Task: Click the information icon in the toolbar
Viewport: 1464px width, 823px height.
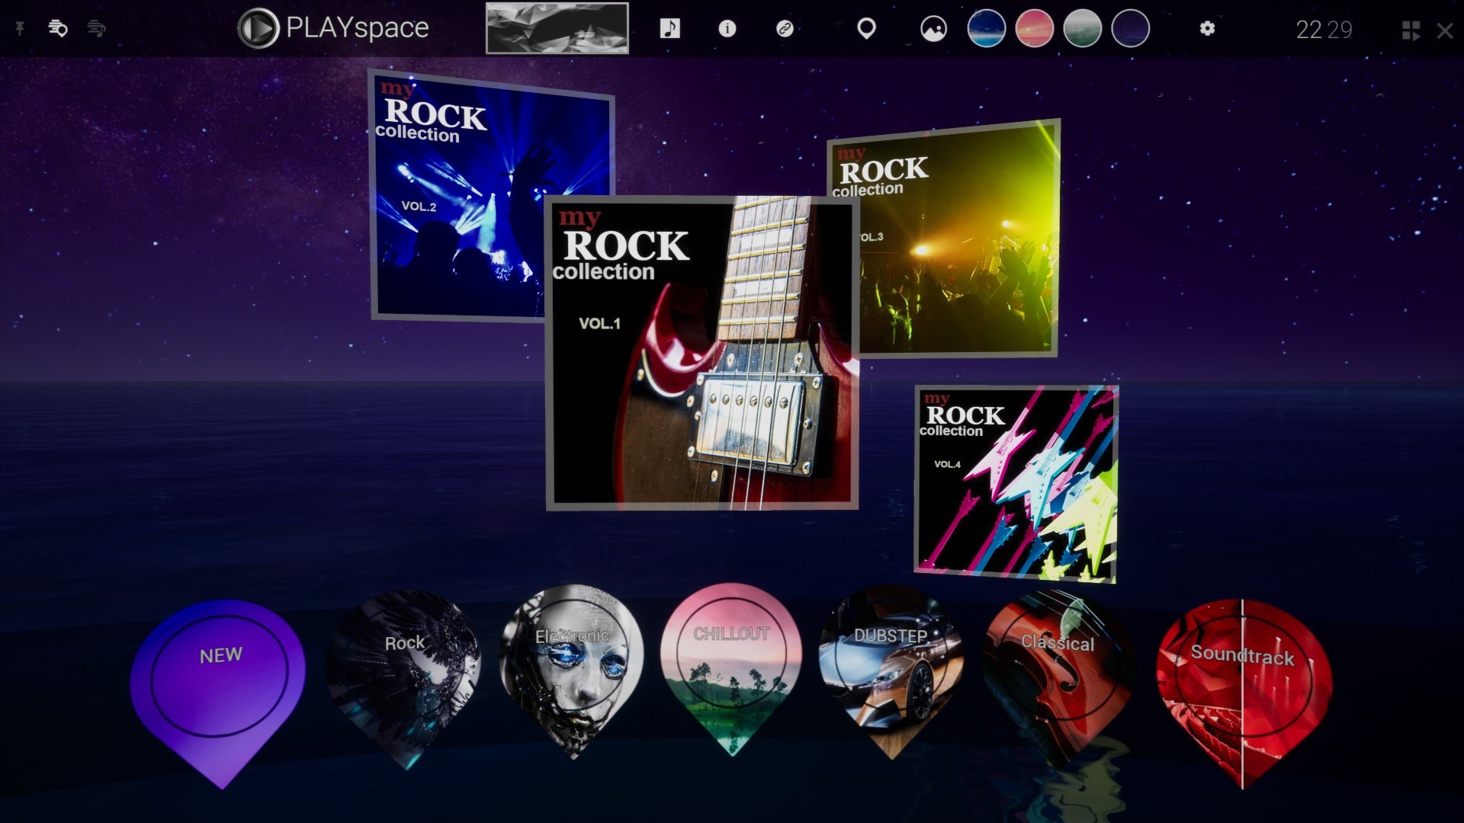Action: click(x=727, y=29)
